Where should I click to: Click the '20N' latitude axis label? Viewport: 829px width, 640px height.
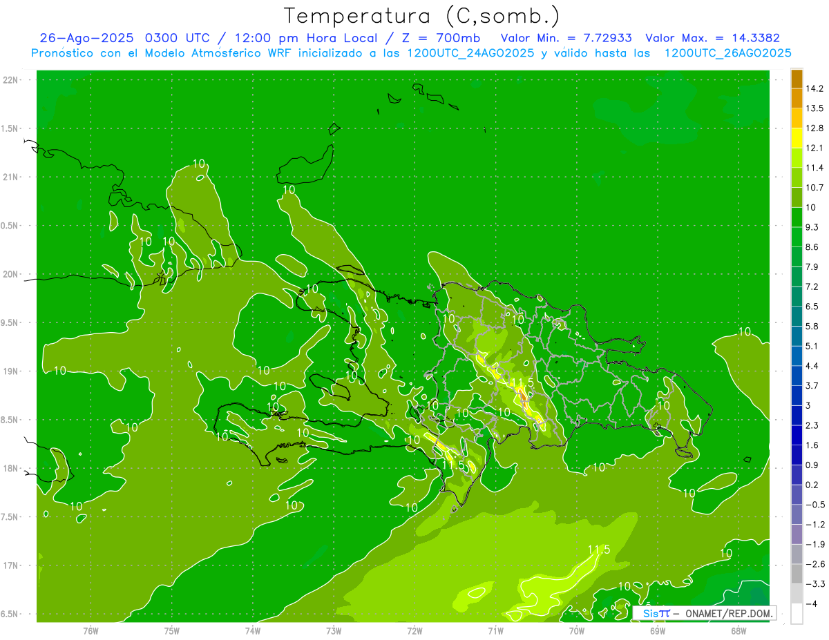[10, 274]
